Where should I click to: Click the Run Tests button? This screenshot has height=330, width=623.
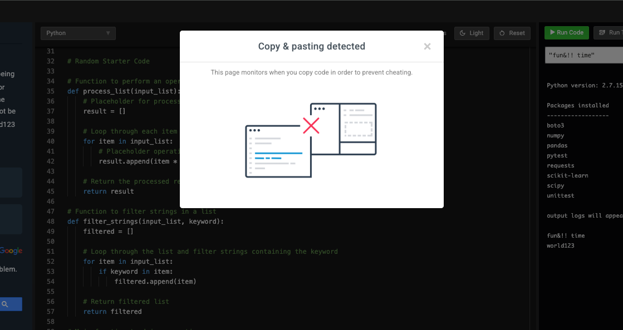click(x=608, y=33)
